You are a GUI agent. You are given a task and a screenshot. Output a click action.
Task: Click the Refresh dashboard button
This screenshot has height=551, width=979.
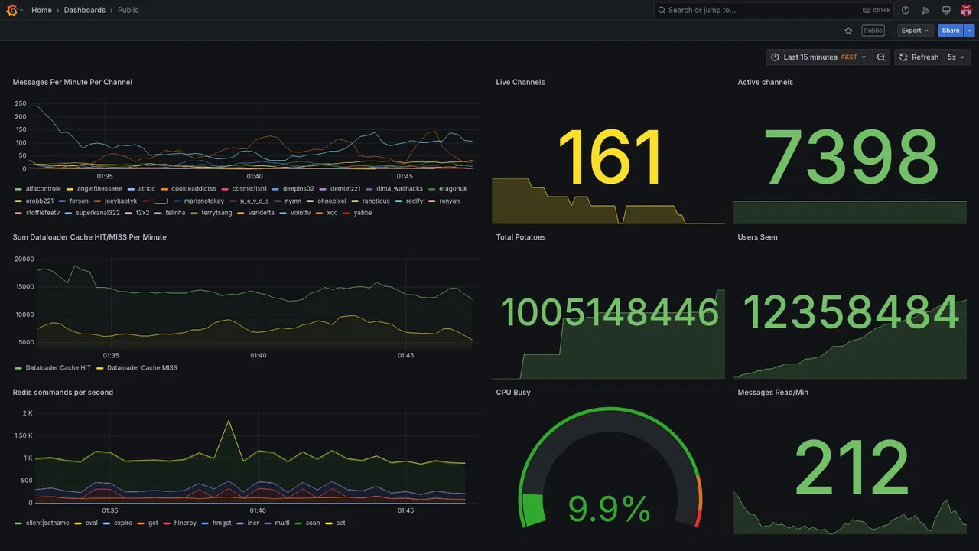[918, 57]
